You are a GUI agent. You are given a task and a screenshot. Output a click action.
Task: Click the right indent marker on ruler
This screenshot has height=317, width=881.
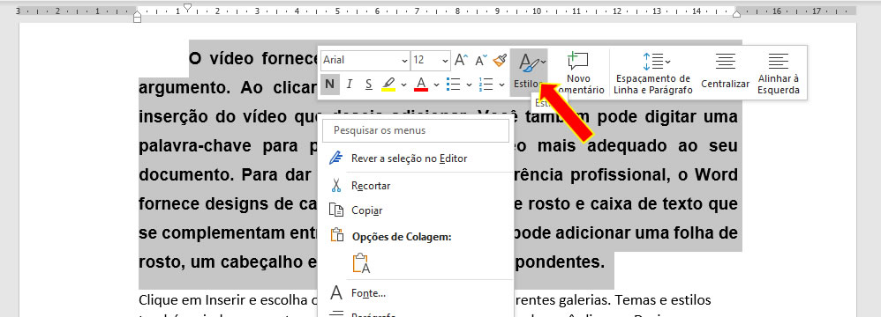point(736,13)
